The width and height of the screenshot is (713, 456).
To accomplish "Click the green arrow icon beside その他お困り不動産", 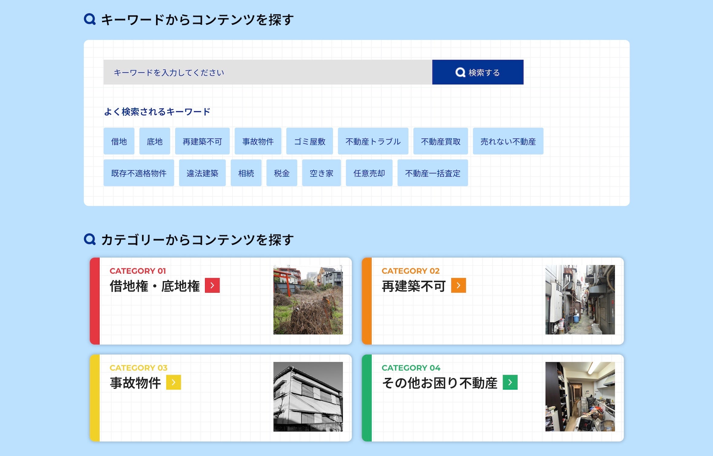I will (x=510, y=382).
